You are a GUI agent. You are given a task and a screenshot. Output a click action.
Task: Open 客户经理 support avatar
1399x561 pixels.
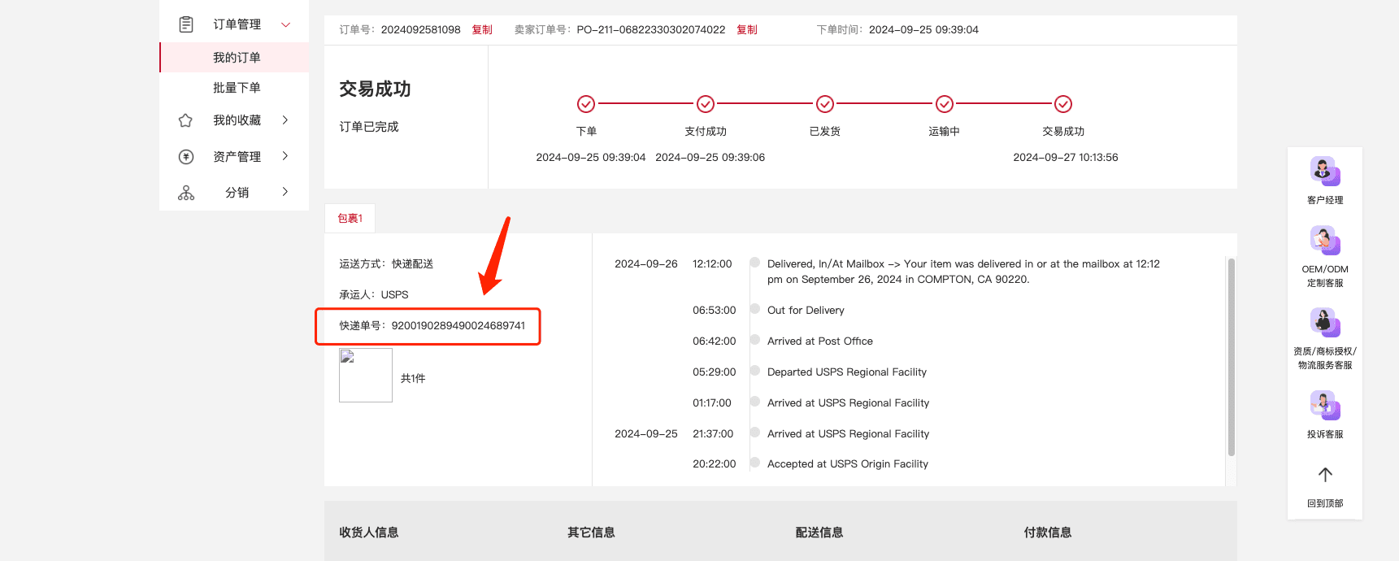[x=1324, y=171]
